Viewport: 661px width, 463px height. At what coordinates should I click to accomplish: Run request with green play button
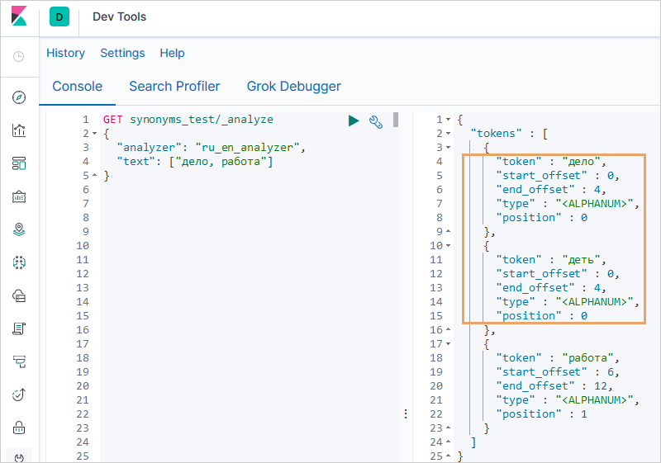(354, 121)
